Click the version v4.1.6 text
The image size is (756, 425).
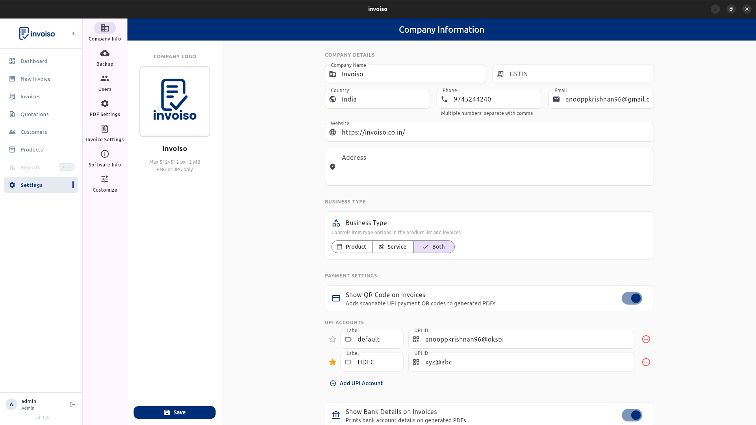(42, 418)
